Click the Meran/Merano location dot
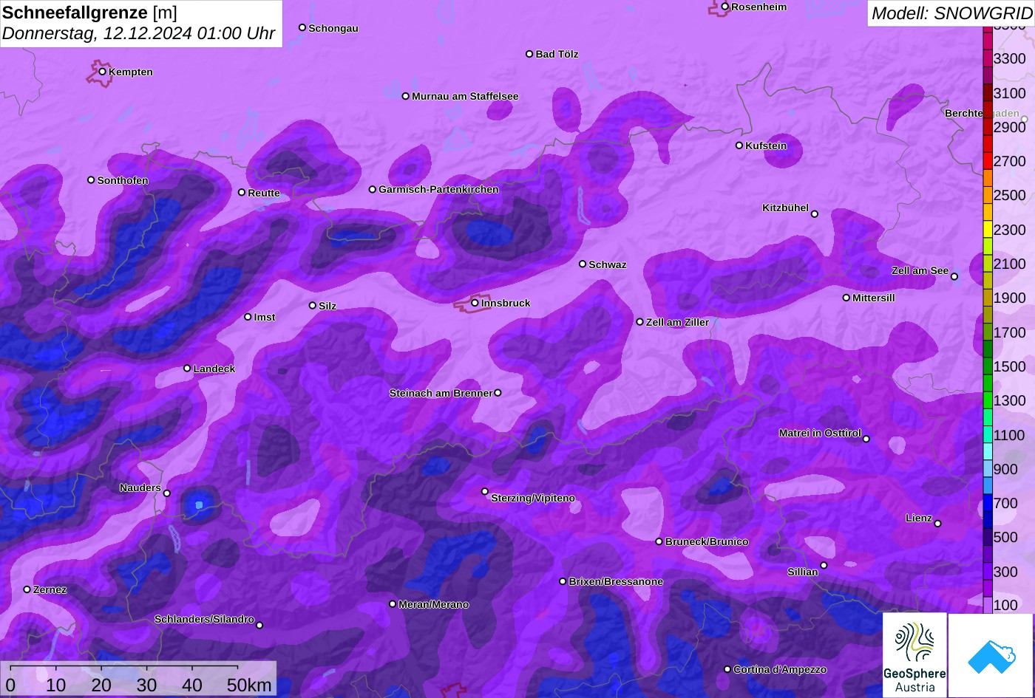This screenshot has height=698, width=1035. pos(393,603)
